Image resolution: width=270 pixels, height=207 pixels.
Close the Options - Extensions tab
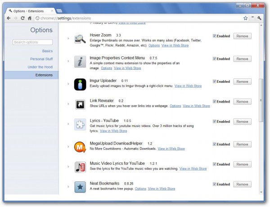tap(52, 11)
